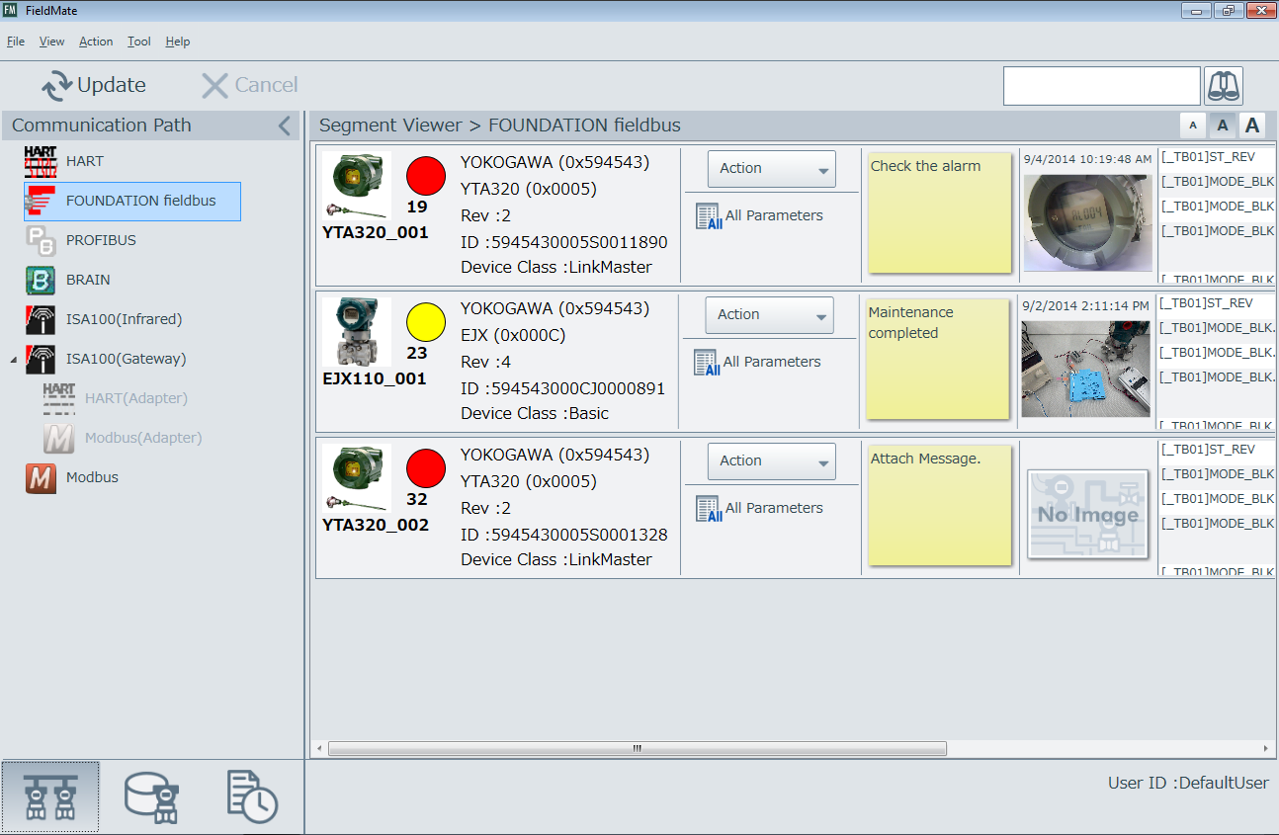Collapse the Communication Path panel chevron
The height and width of the screenshot is (835, 1279).
285,125
